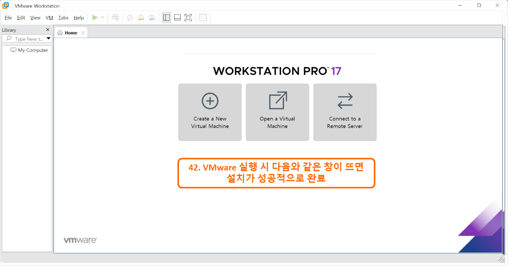Open the Tabs menu
This screenshot has height=266, width=508.
click(63, 17)
